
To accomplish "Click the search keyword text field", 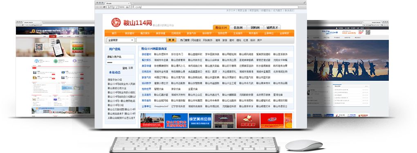I will (151, 40).
